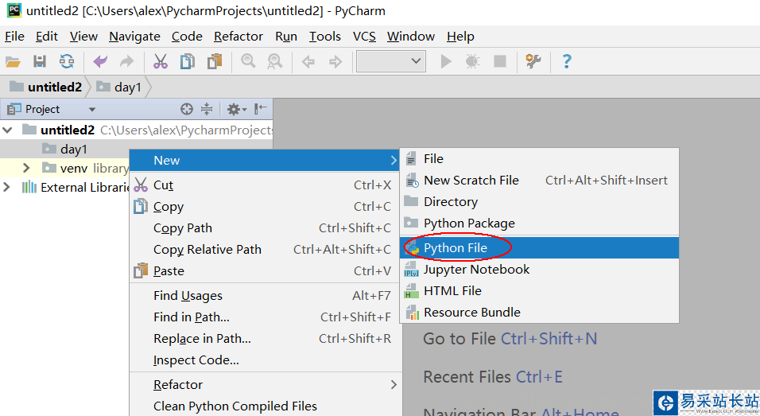Open Settings via wrench icon

[x=533, y=62]
